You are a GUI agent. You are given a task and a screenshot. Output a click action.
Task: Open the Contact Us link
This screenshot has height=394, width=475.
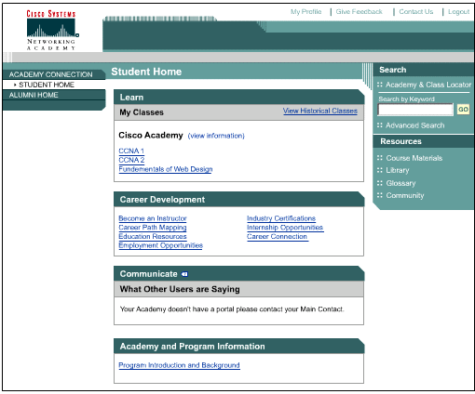(416, 12)
